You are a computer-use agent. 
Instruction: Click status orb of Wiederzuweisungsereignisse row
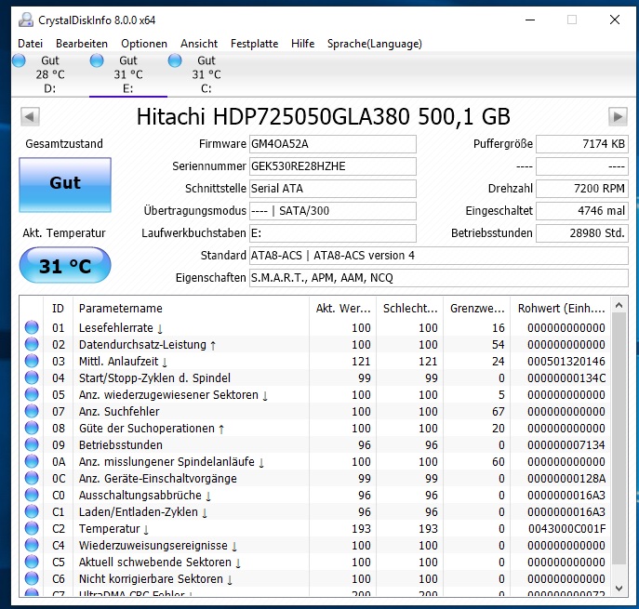[32, 545]
